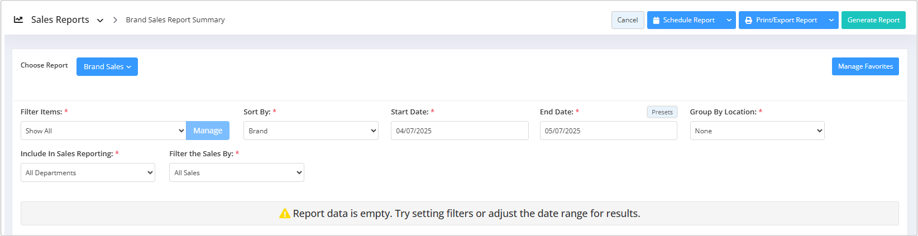
Task: Click the calendar icon on Schedule Report
Action: [x=656, y=20]
